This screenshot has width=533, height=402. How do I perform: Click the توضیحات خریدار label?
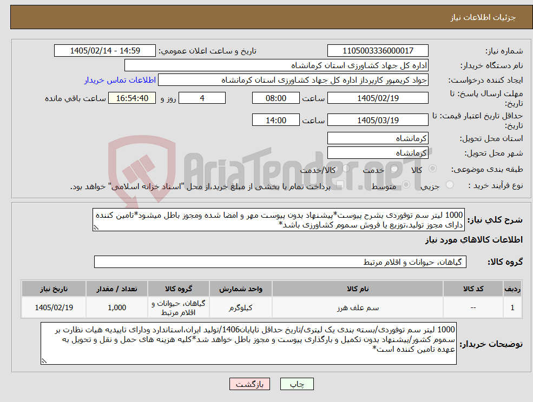(x=491, y=344)
